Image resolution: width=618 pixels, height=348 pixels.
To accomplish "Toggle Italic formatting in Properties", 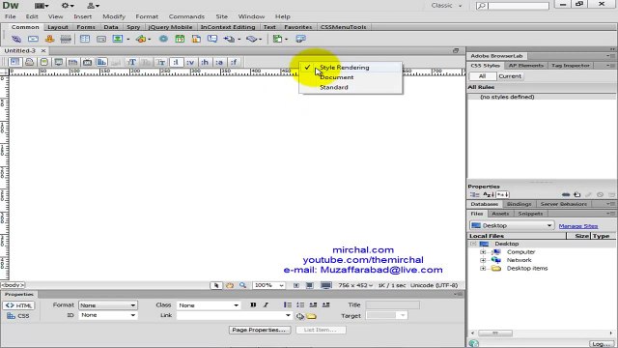I will 267,305.
